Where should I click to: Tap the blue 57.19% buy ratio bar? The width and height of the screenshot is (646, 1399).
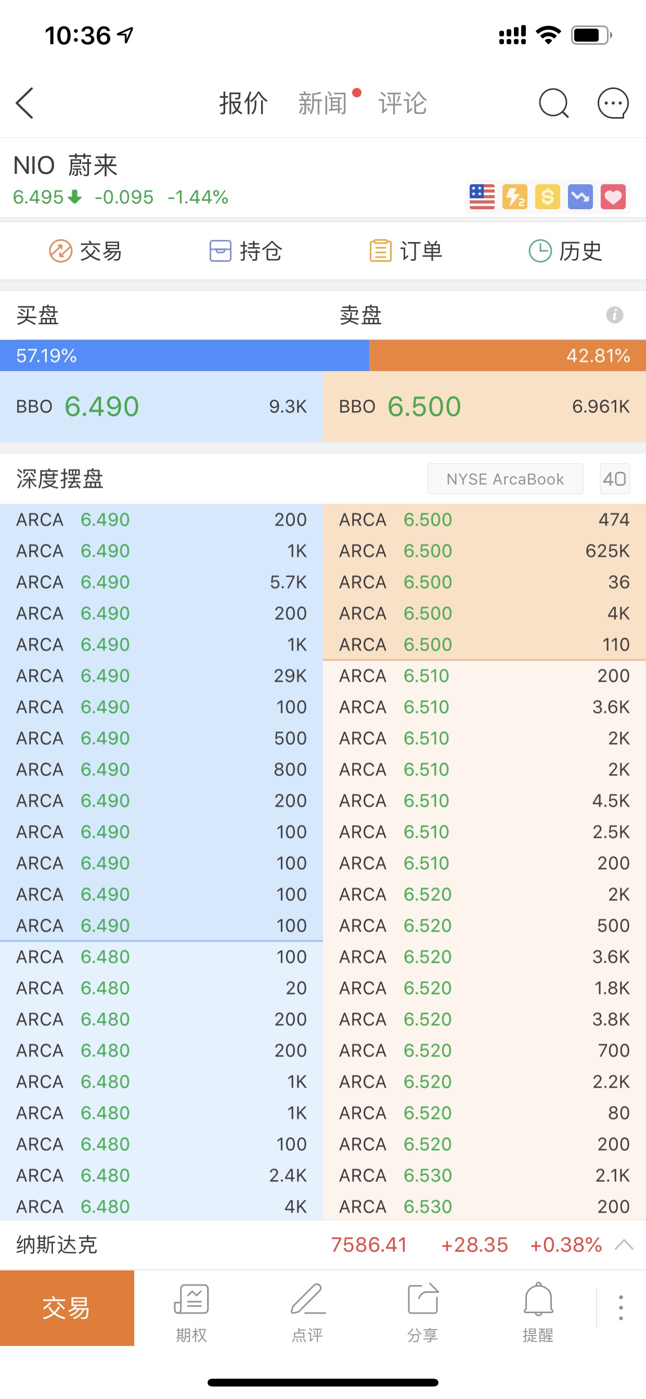(185, 355)
